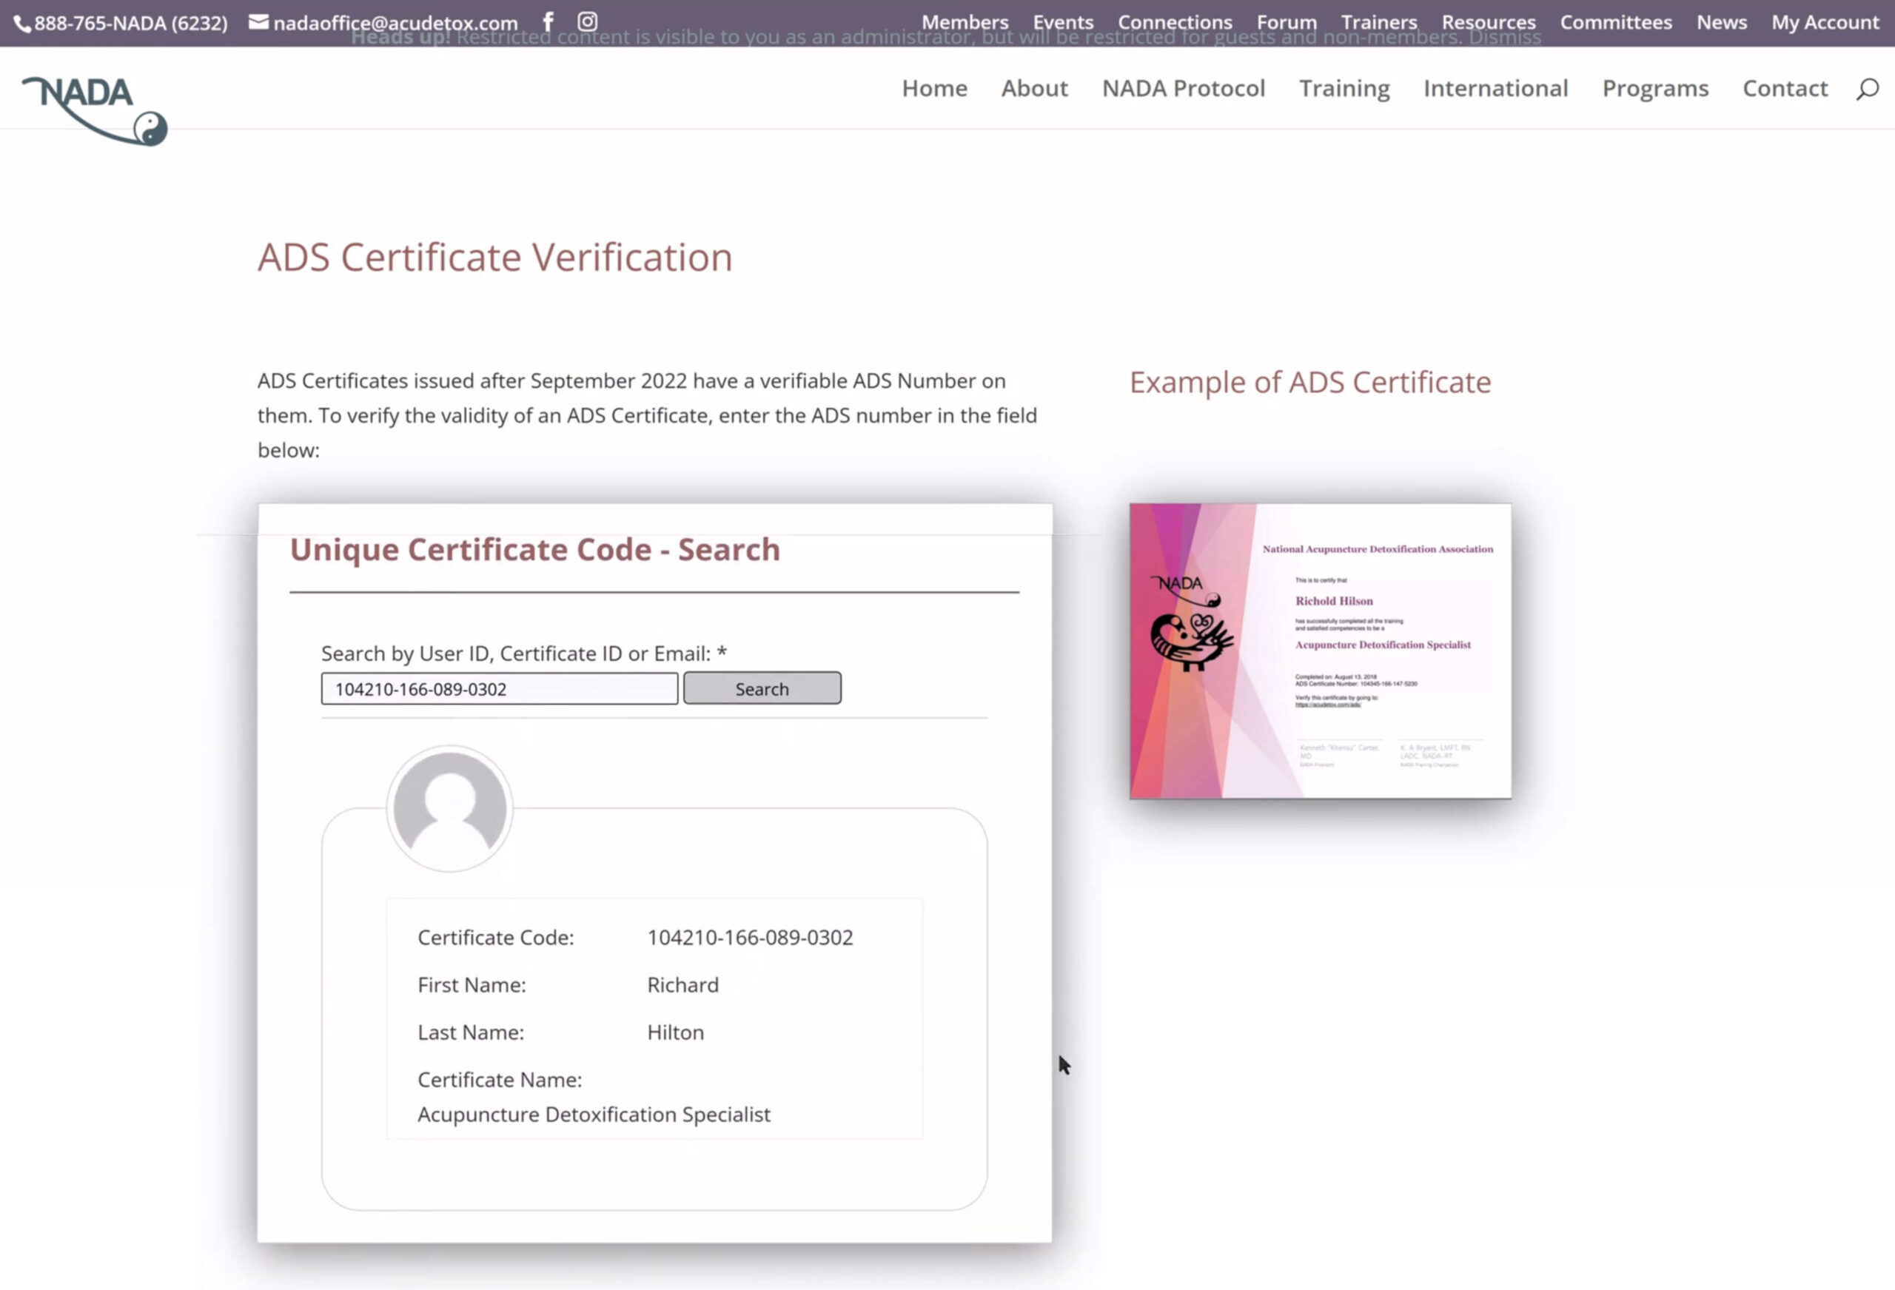Click the 888-765-NADA phone number
This screenshot has width=1895, height=1290.
click(131, 23)
